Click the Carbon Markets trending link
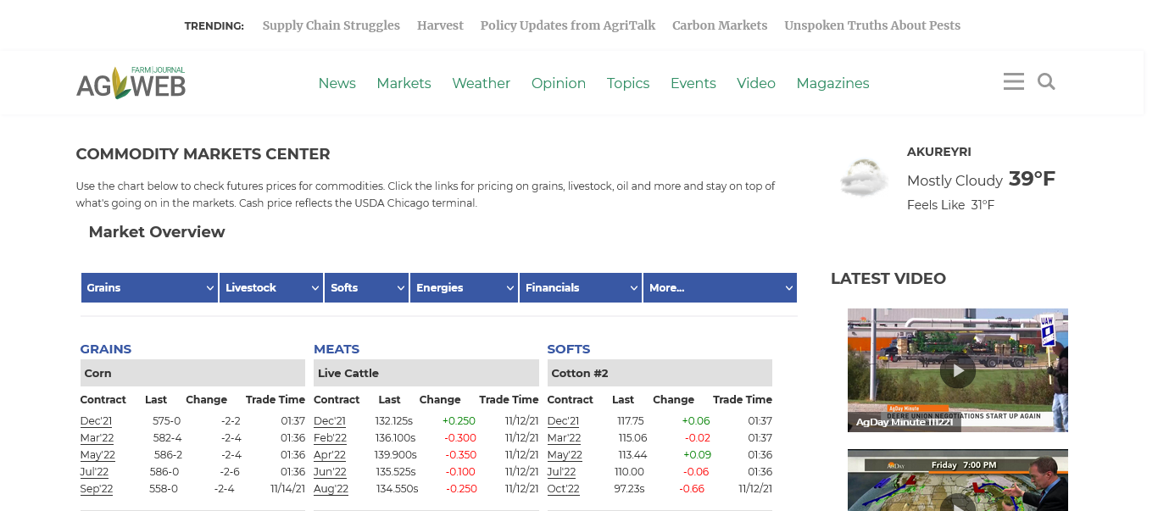Screen dimensions: 1158x511 pos(720,25)
